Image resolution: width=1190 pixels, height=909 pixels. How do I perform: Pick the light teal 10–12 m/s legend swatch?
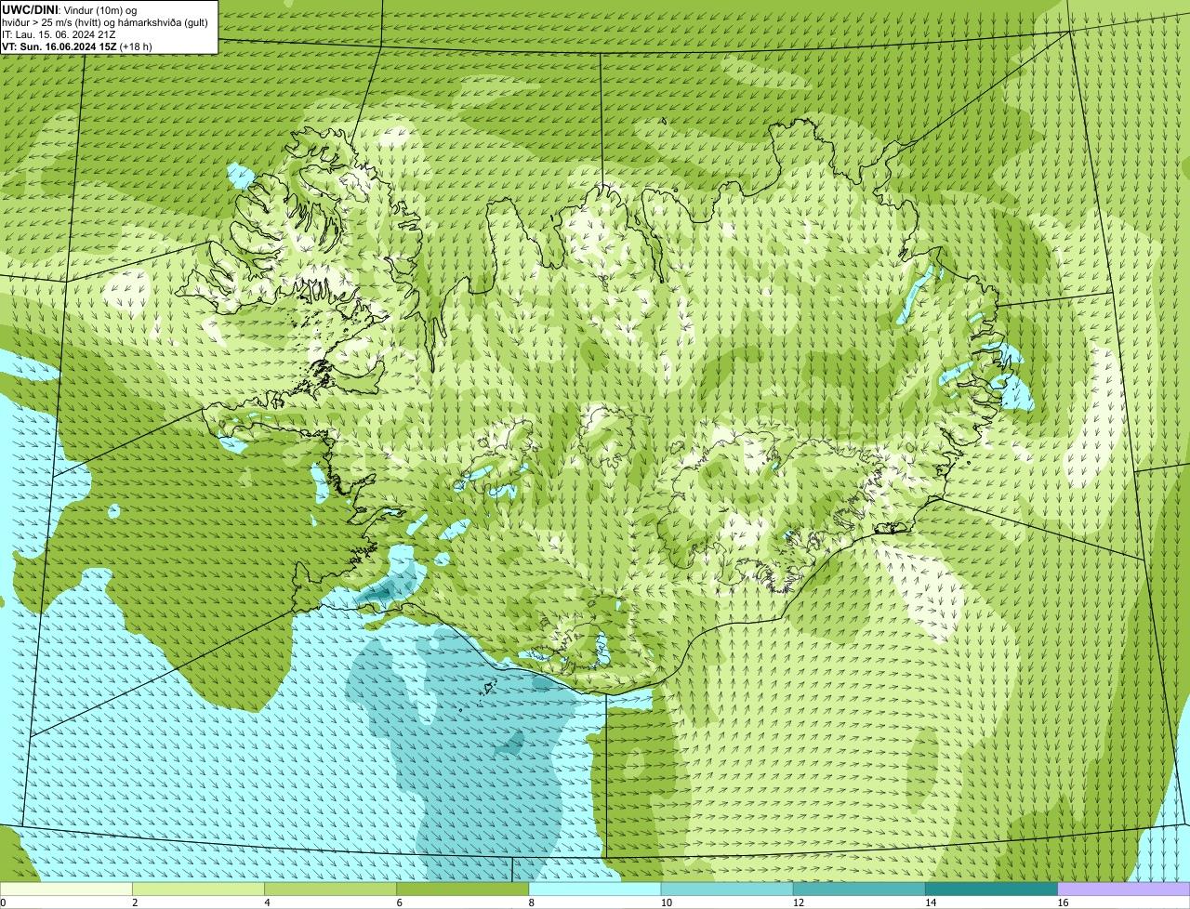pyautogui.click(x=727, y=889)
